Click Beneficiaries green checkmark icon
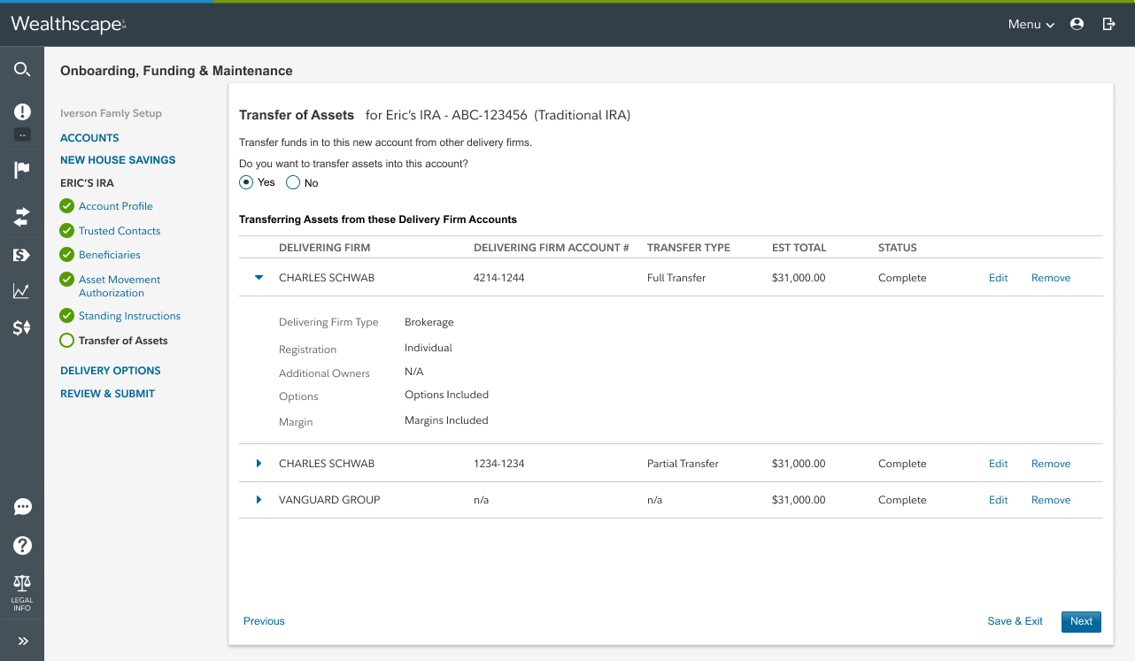The height and width of the screenshot is (661, 1135). pyautogui.click(x=66, y=255)
